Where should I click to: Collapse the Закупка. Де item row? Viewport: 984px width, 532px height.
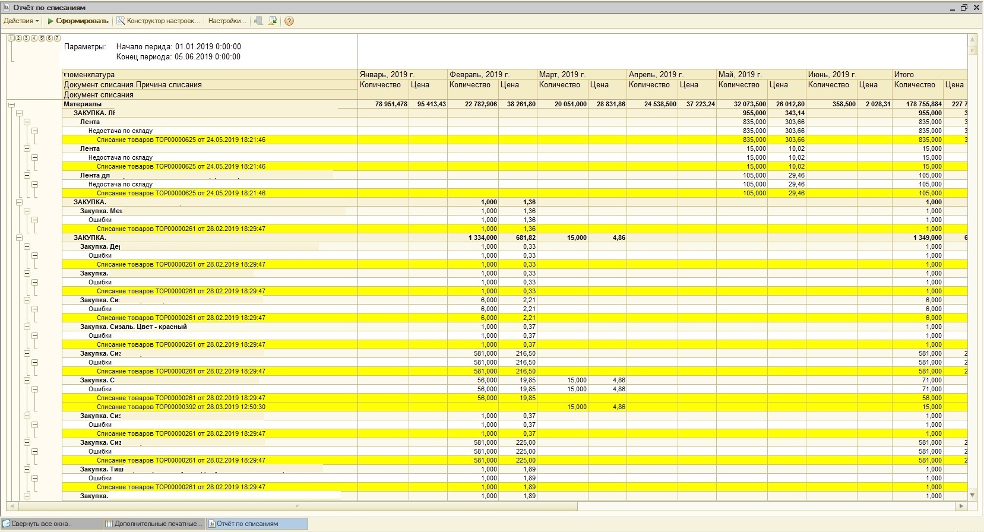pos(27,246)
